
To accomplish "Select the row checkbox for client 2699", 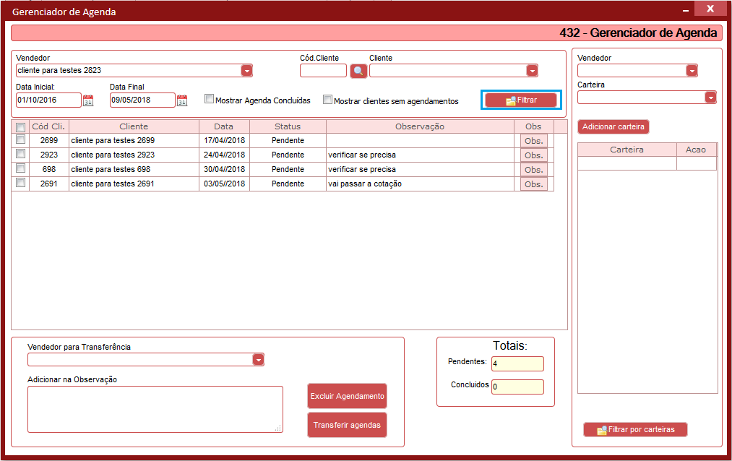I will (x=20, y=139).
